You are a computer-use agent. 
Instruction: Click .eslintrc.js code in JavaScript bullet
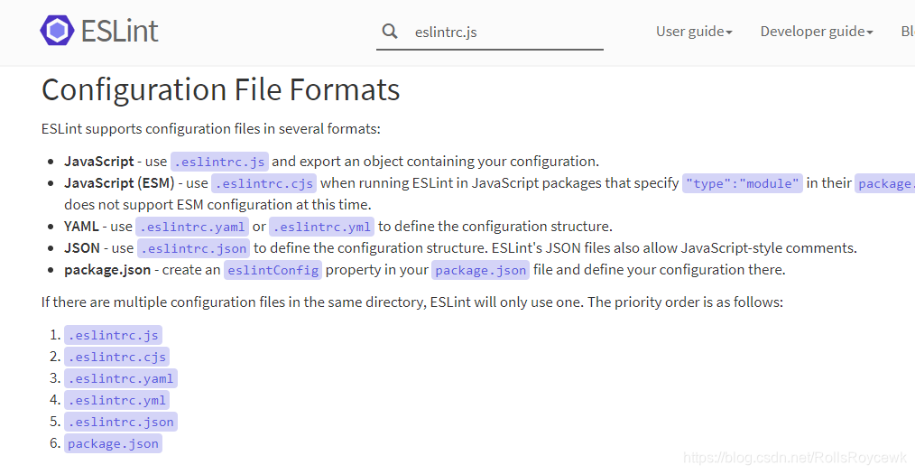pos(219,162)
